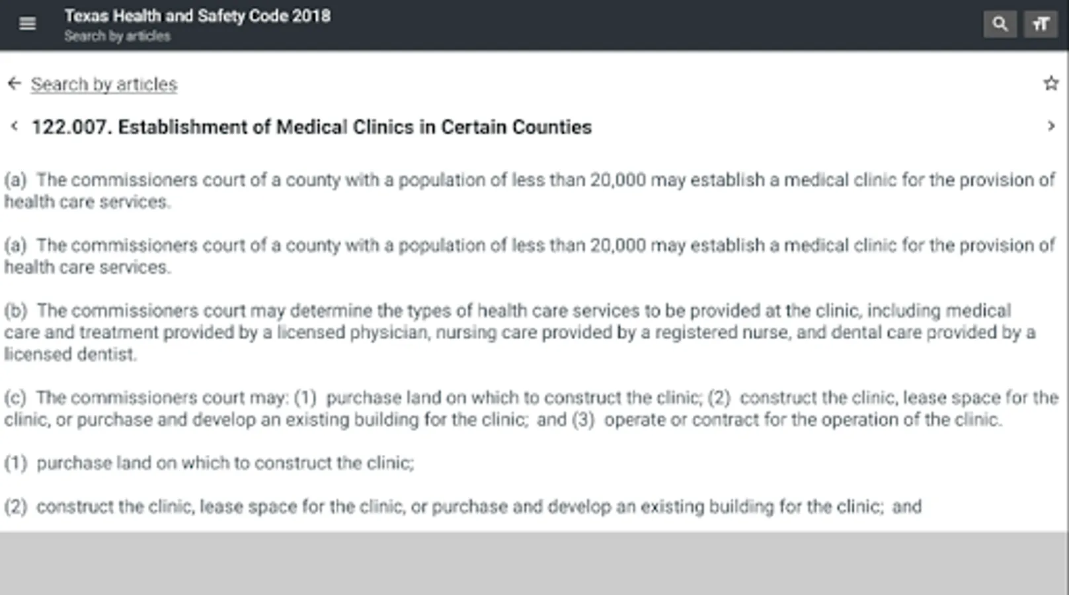Click the back arrow beside Search by articles

(14, 83)
